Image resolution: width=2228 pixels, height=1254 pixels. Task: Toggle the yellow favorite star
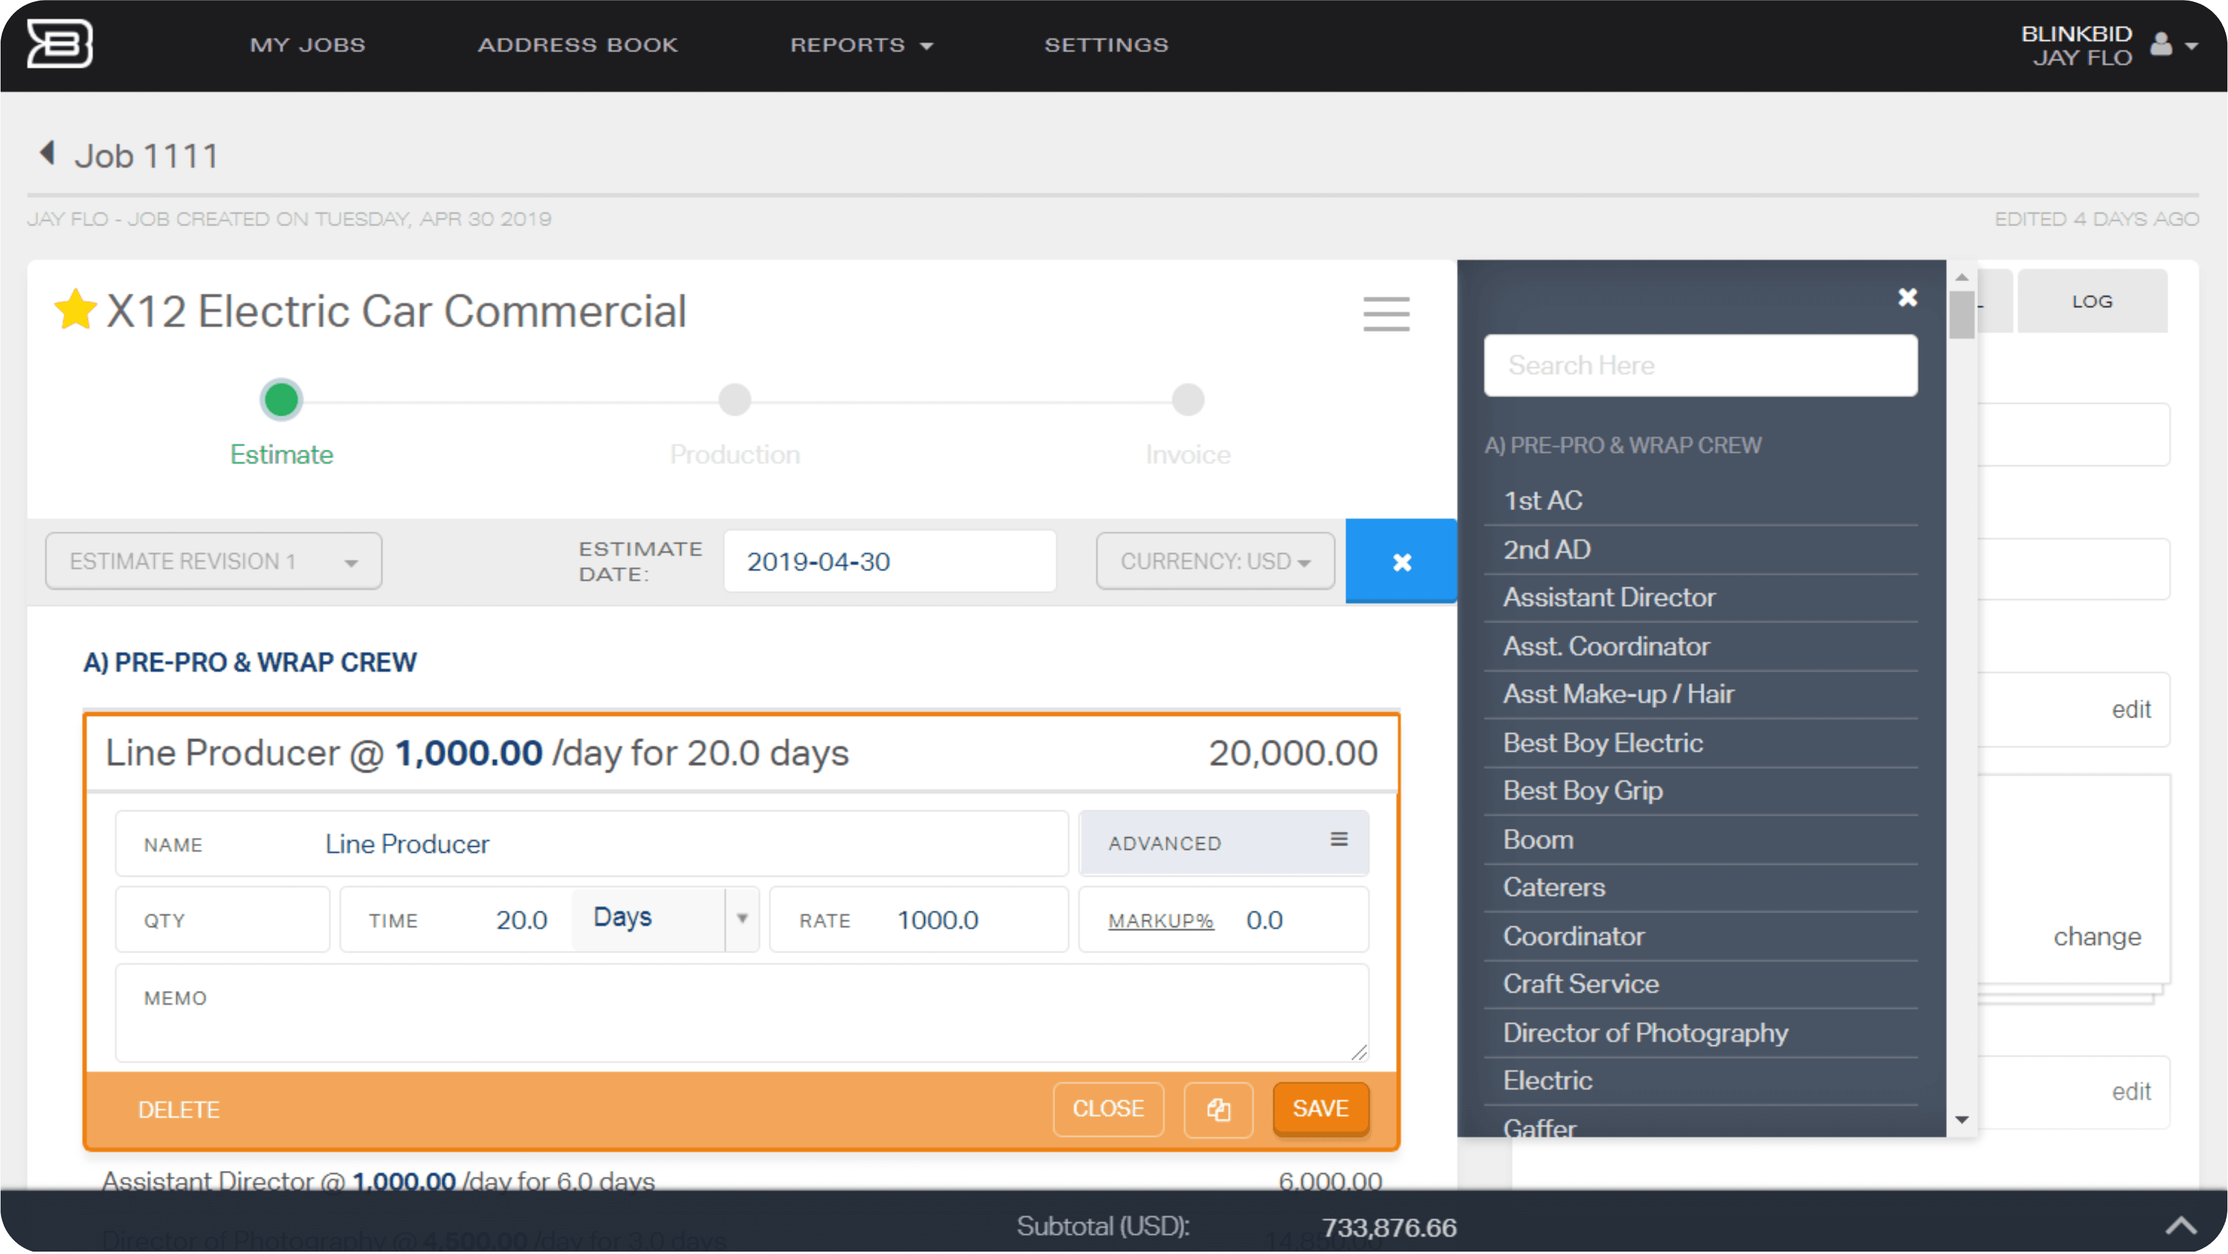[x=76, y=310]
